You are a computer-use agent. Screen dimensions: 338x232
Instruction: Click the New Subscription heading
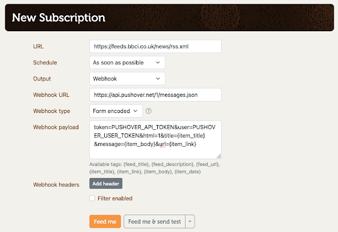58,17
